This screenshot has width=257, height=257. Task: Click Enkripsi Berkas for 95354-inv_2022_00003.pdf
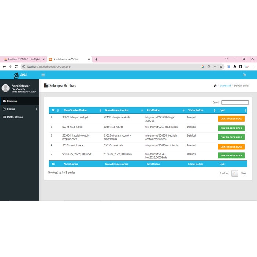tap(231, 155)
